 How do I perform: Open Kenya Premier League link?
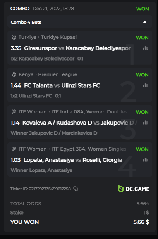coord(58,74)
